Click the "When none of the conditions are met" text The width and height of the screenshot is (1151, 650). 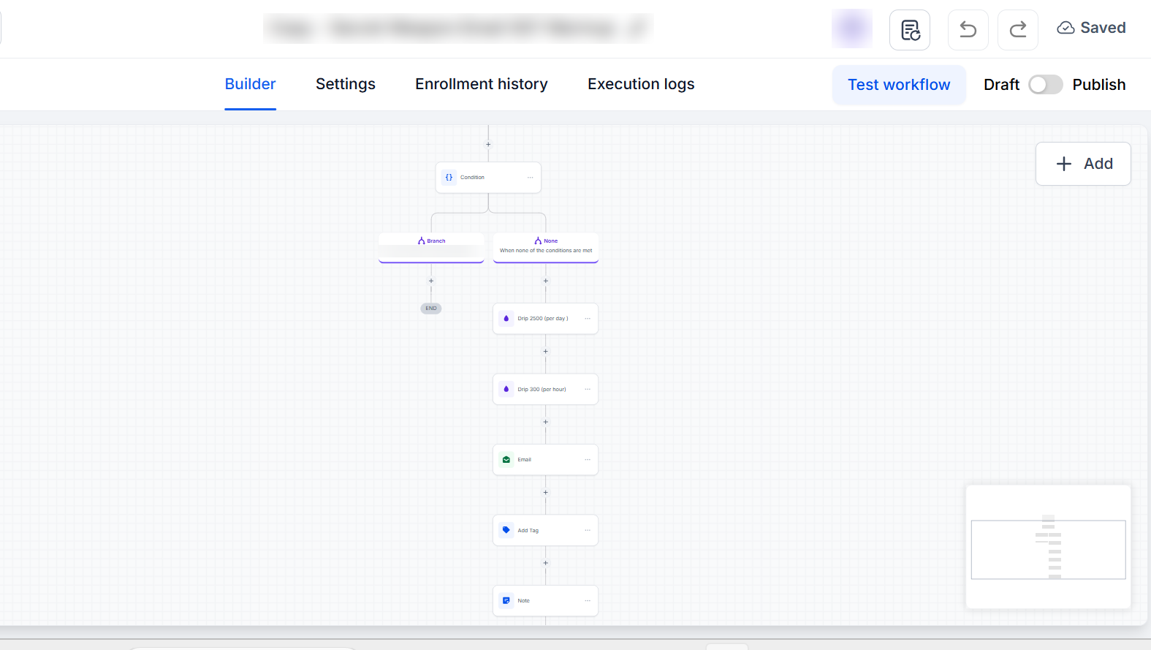(546, 251)
